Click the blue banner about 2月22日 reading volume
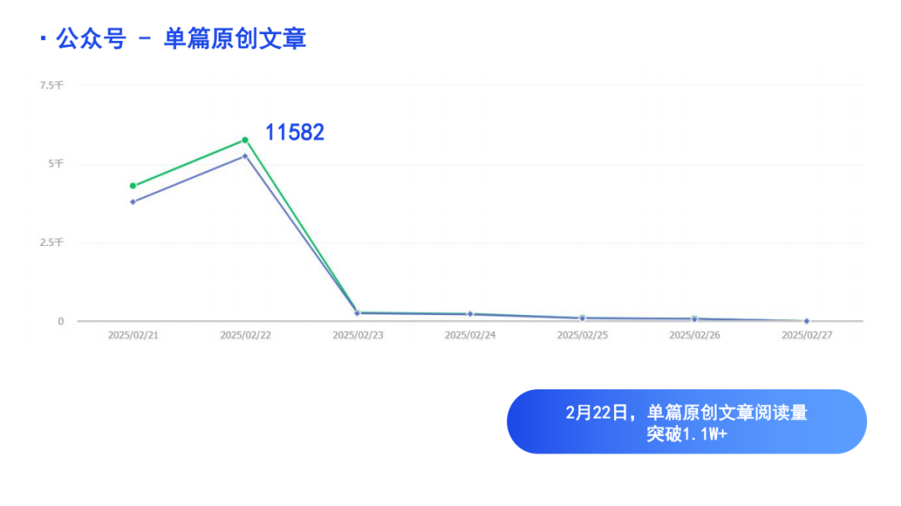901x506 pixels. 687,422
